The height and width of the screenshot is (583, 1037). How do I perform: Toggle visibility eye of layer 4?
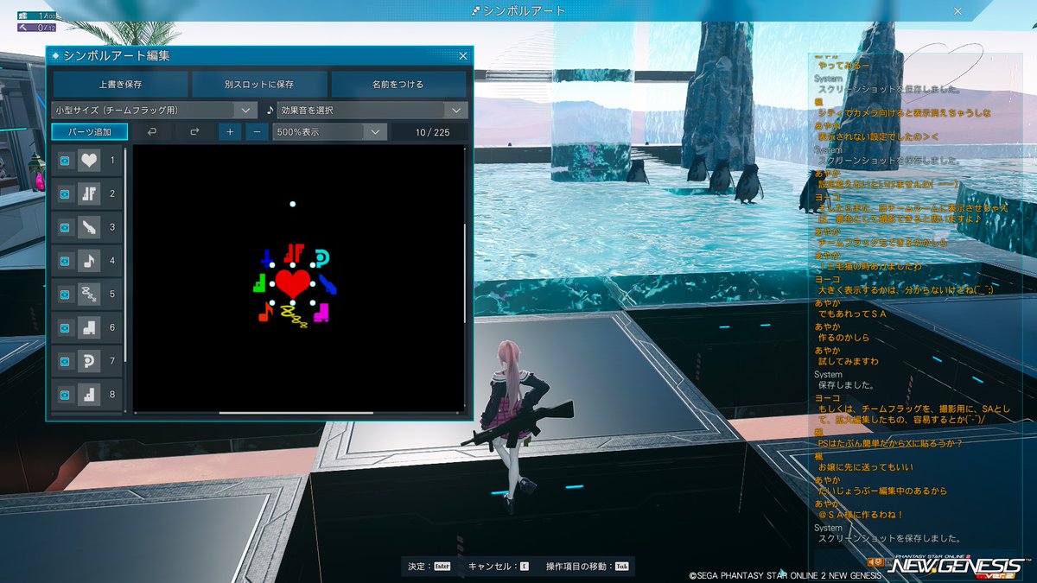click(65, 261)
